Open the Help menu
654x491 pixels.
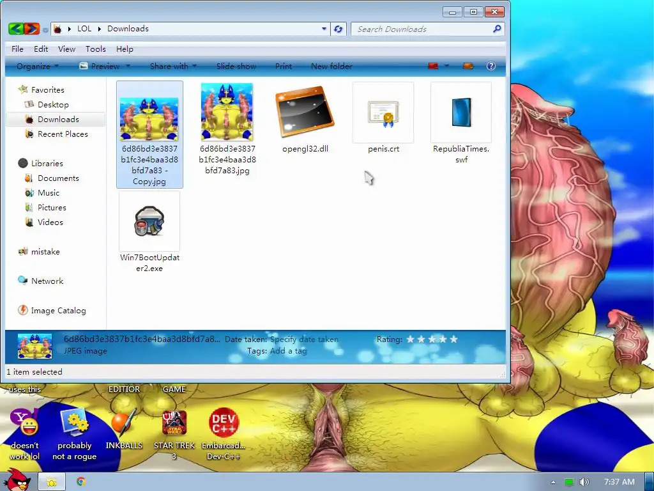click(125, 49)
